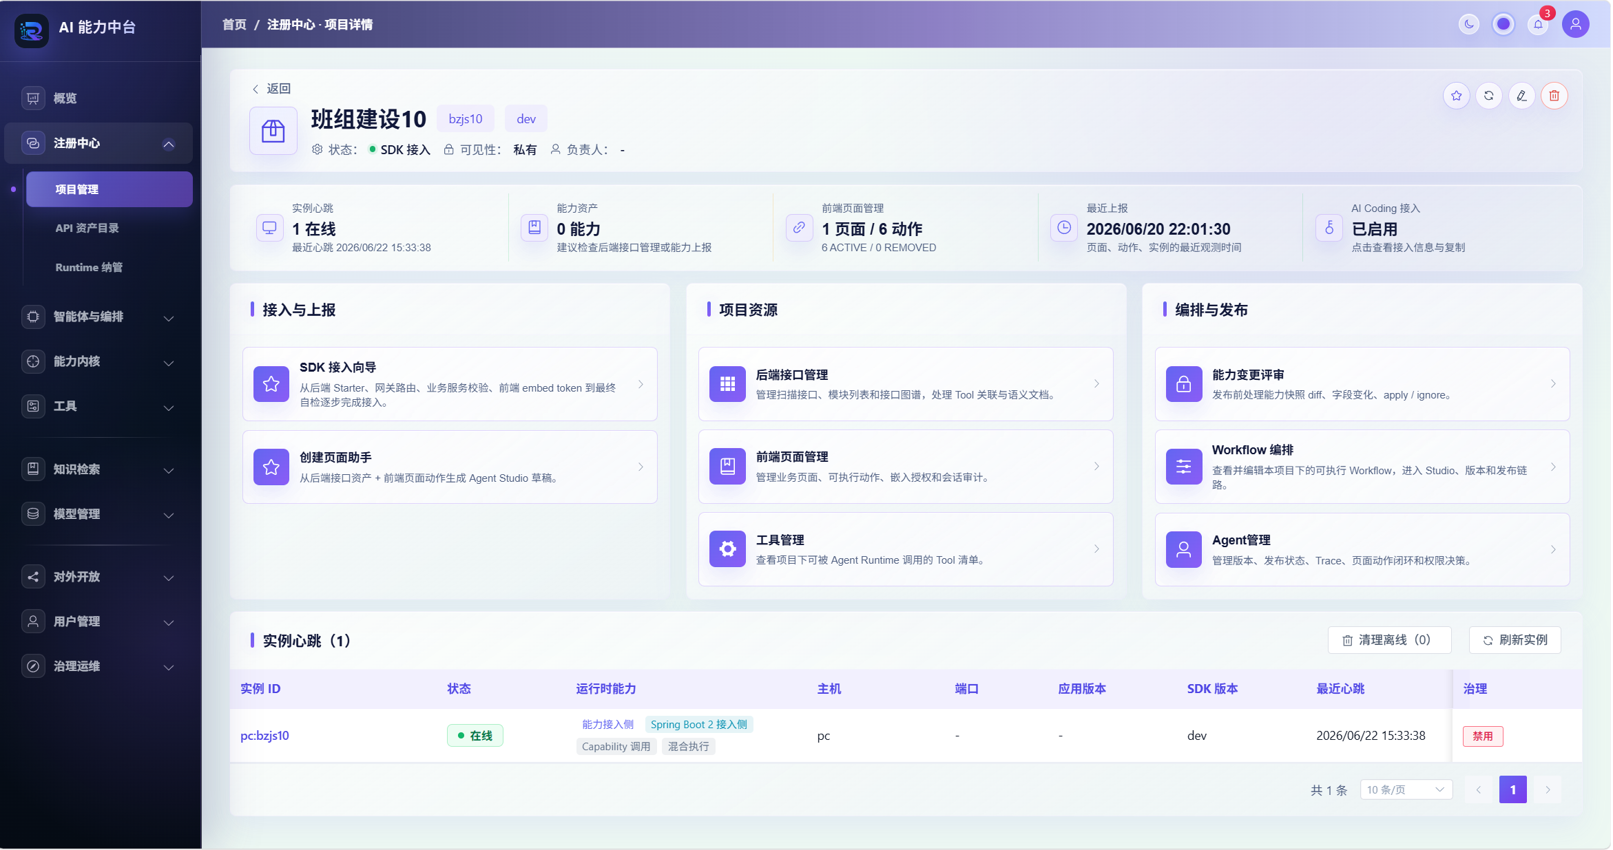Open 能力变更评审 lock icon
1613x850 pixels.
[1184, 384]
